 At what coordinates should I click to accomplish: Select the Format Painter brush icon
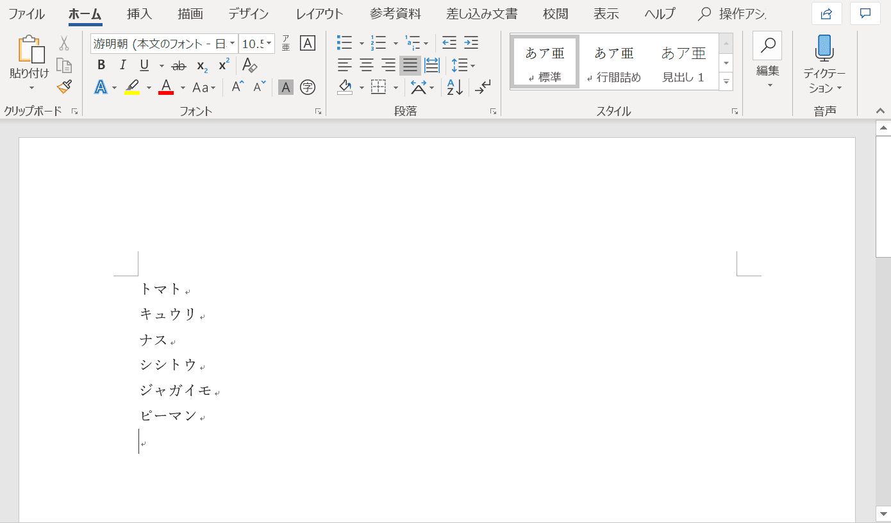[x=64, y=87]
